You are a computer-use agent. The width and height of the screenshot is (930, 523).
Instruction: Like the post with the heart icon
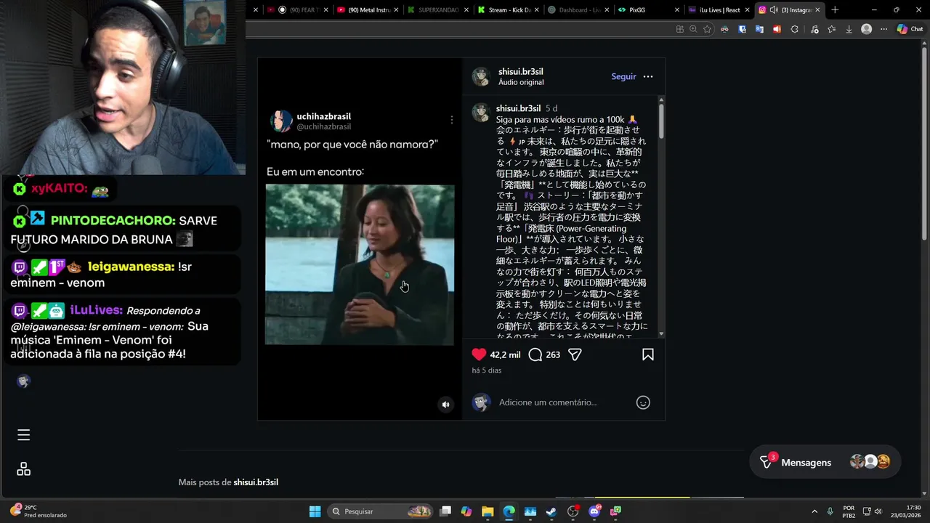click(479, 354)
